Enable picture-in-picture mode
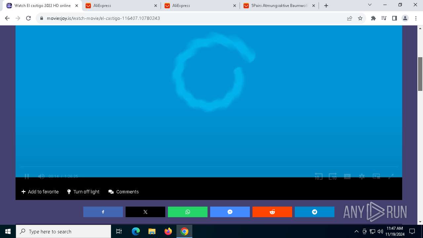Image resolution: width=423 pixels, height=238 pixels. tap(376, 177)
